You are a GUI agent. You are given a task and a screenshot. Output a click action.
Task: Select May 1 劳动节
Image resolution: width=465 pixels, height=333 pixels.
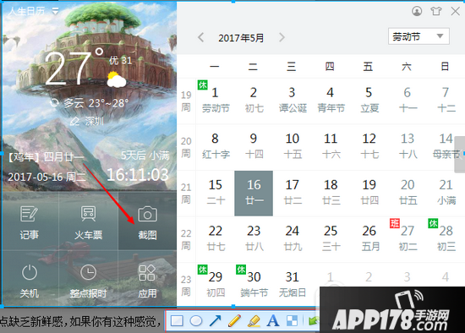(216, 101)
